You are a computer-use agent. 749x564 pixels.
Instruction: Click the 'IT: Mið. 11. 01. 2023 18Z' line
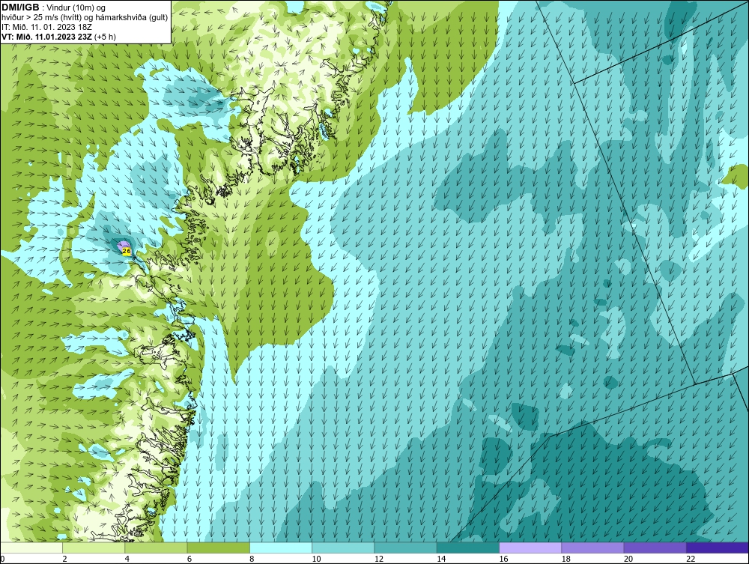[x=46, y=27]
